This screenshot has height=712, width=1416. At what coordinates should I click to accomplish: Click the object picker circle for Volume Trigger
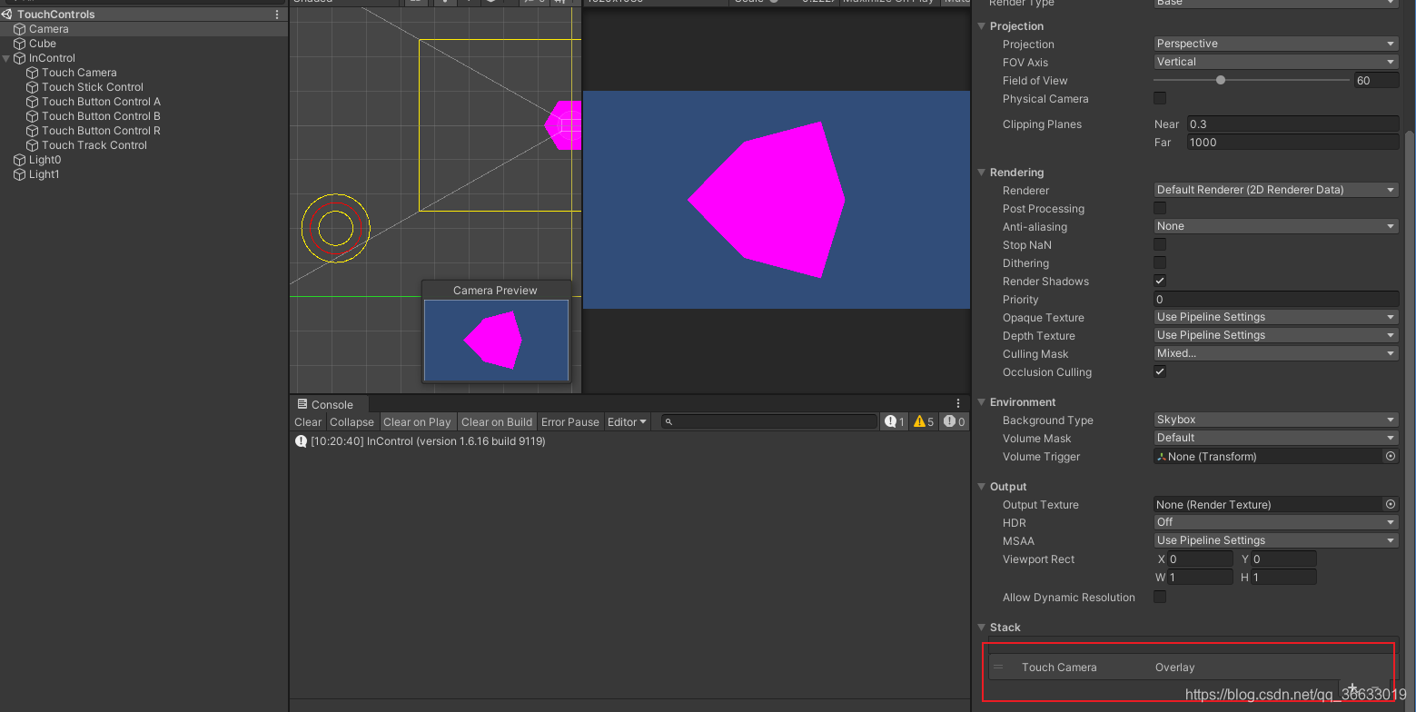point(1390,456)
